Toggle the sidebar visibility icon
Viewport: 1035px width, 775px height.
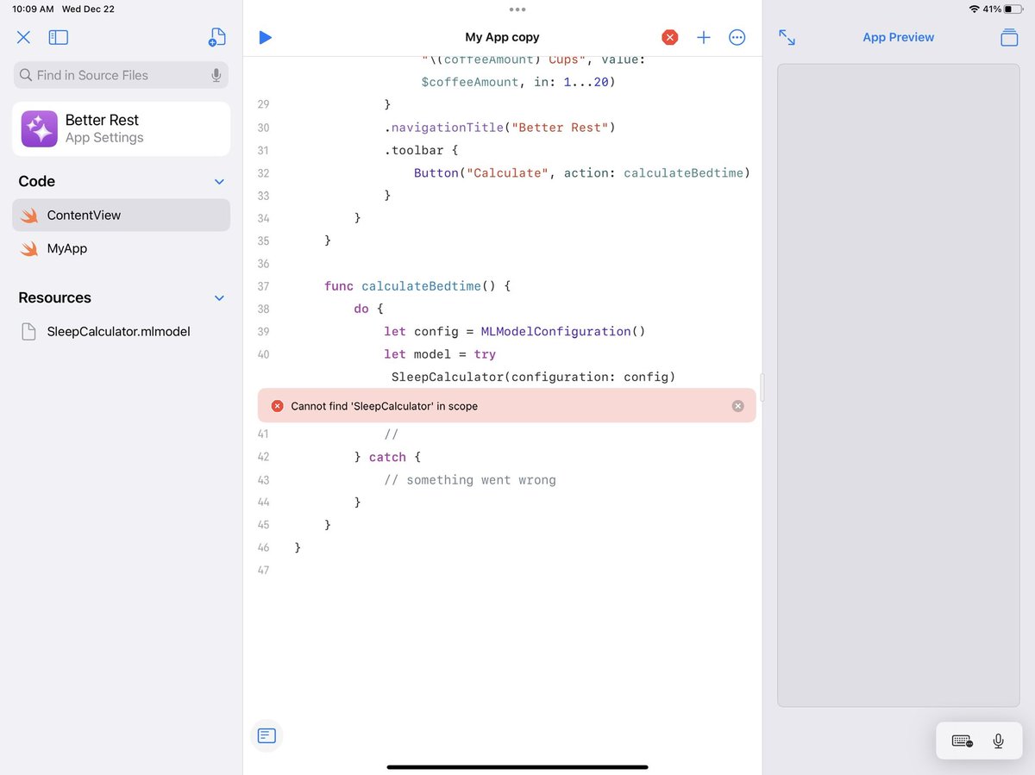58,37
